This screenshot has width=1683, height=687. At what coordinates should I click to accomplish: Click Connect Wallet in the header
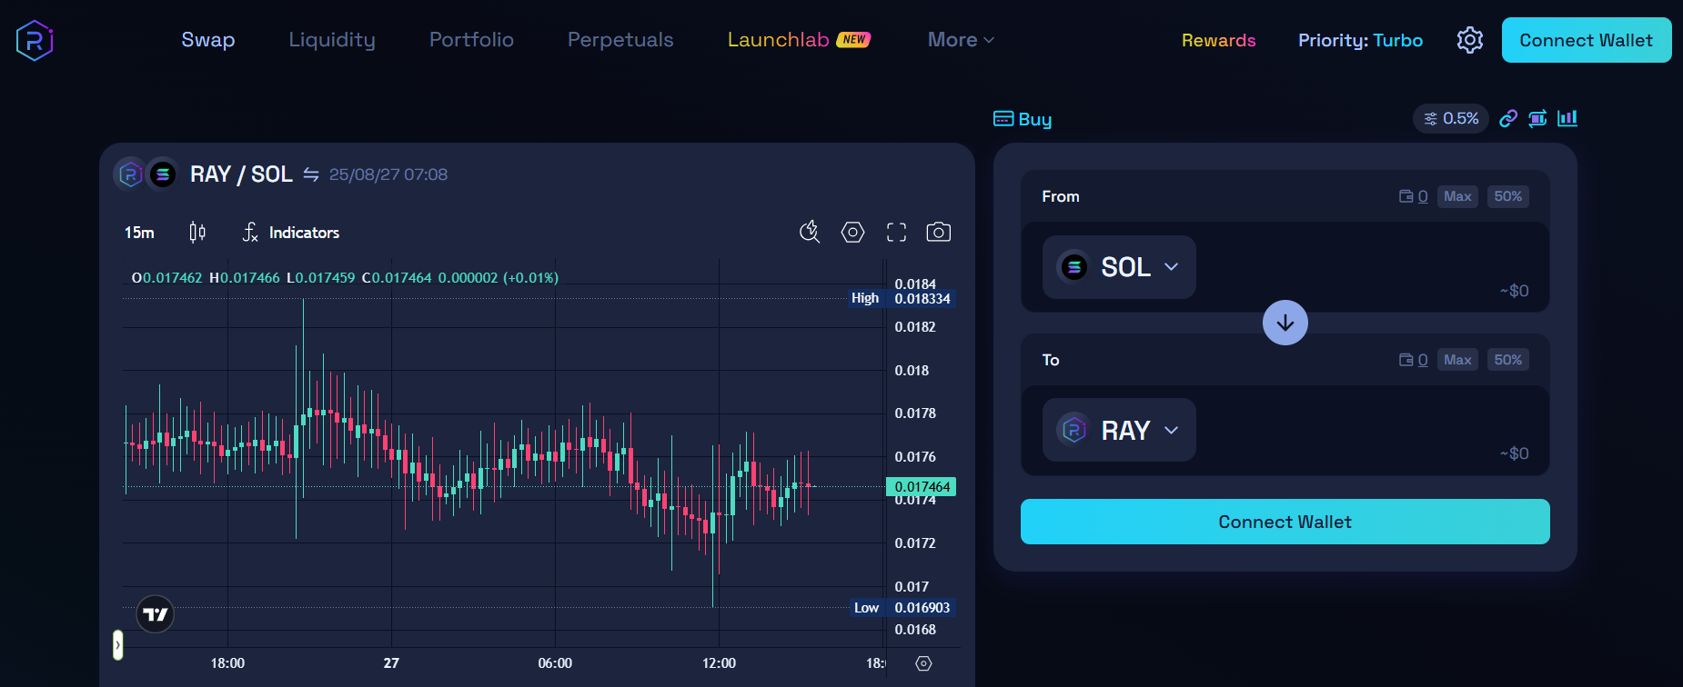point(1587,40)
